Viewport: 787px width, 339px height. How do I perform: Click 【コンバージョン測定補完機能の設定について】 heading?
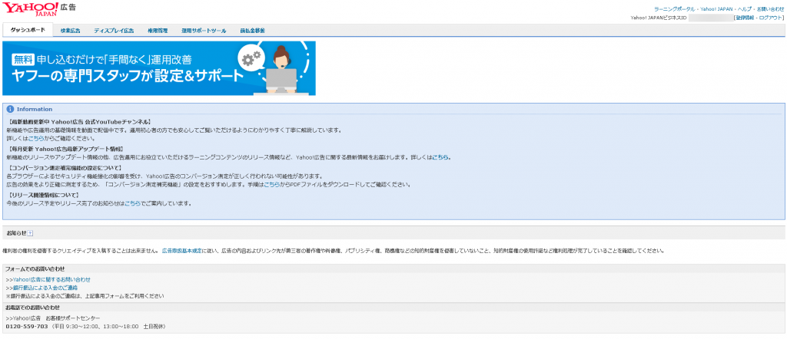65,168
